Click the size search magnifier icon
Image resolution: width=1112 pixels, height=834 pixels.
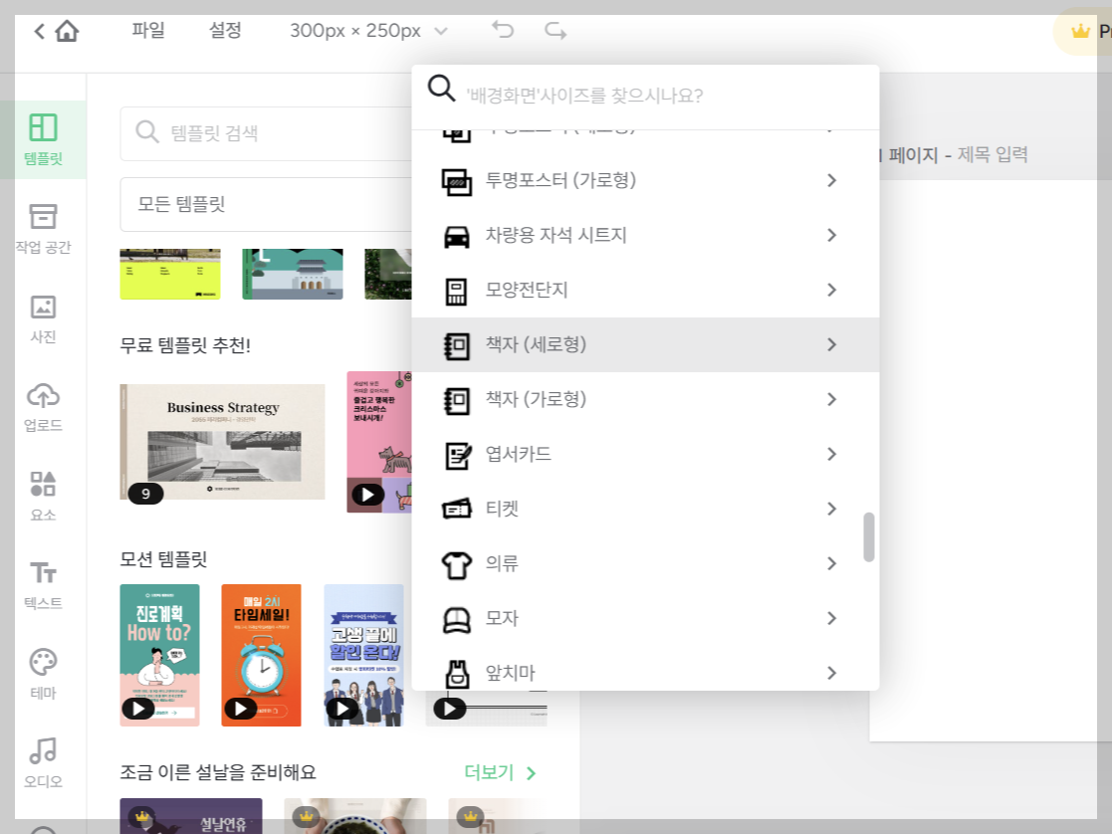(x=441, y=89)
